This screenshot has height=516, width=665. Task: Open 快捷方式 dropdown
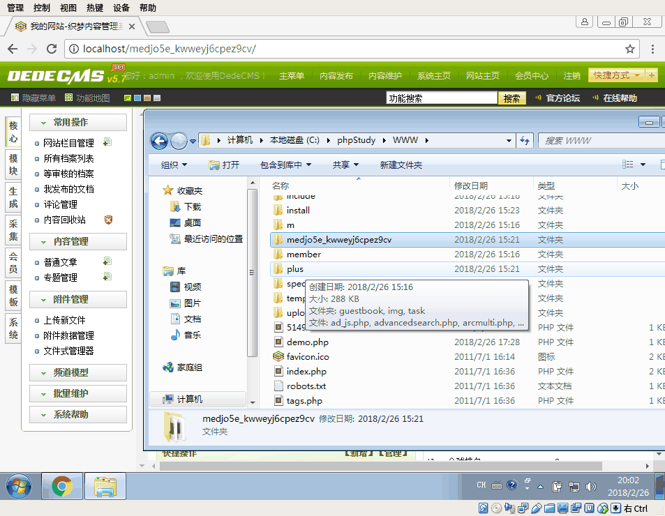[x=616, y=76]
